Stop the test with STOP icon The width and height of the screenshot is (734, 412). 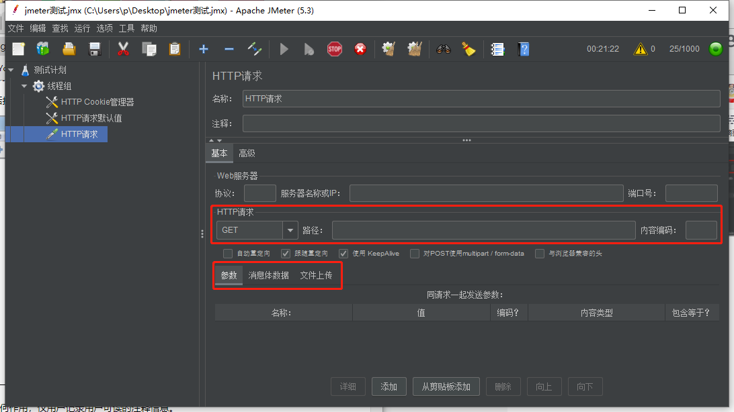[x=335, y=49]
